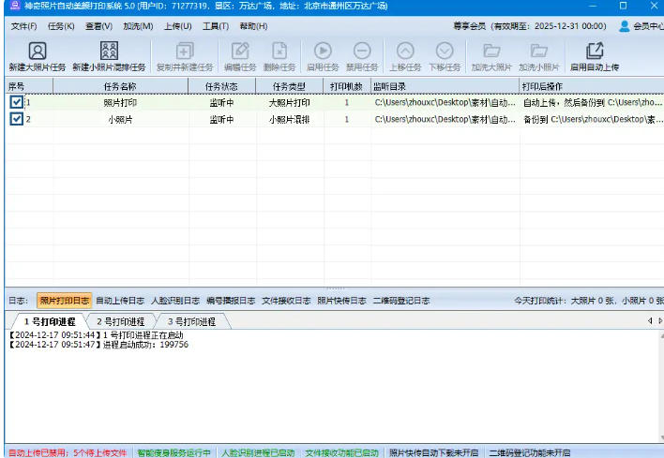
Task: Switch to 3 号打印进程 tab
Action: point(191,321)
